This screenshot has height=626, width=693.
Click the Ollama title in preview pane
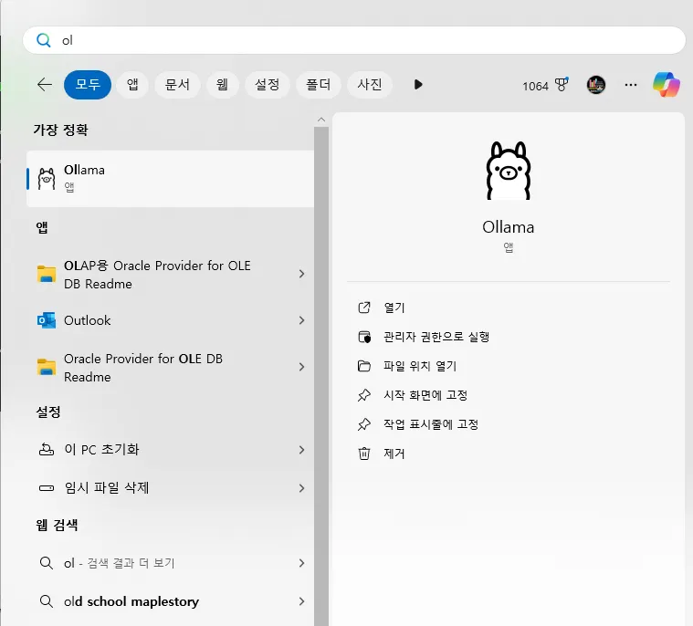pyautogui.click(x=509, y=227)
